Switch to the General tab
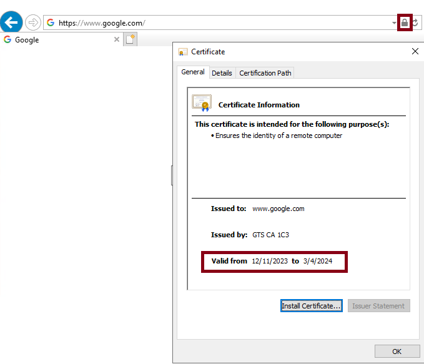The width and height of the screenshot is (424, 364). tap(193, 72)
